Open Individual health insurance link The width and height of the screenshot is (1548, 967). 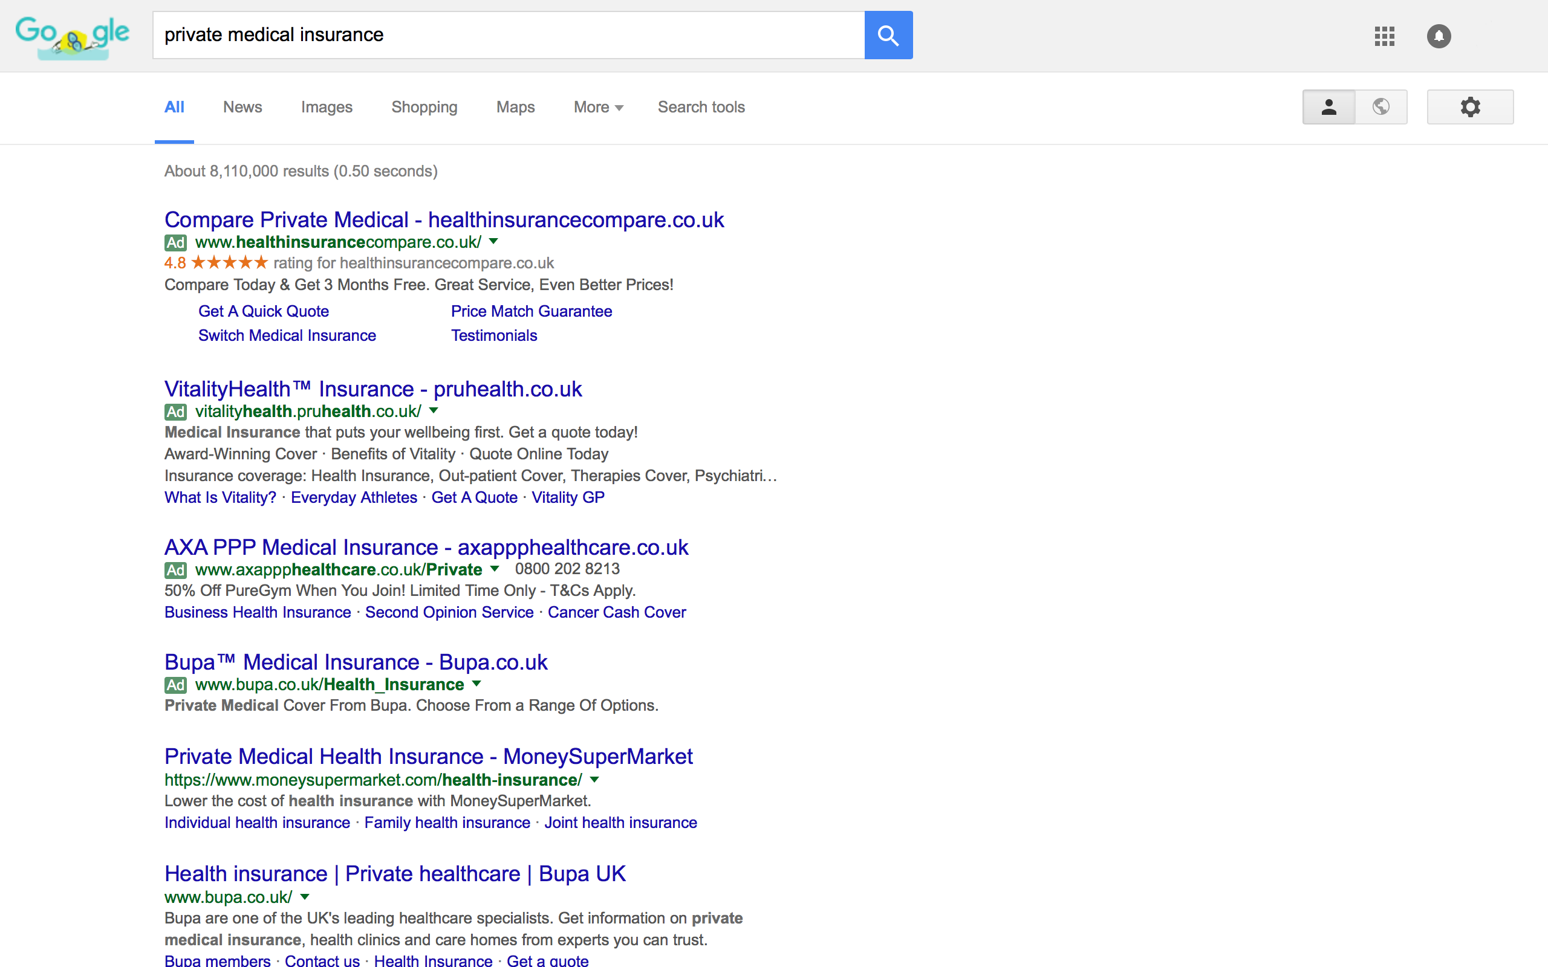(257, 823)
